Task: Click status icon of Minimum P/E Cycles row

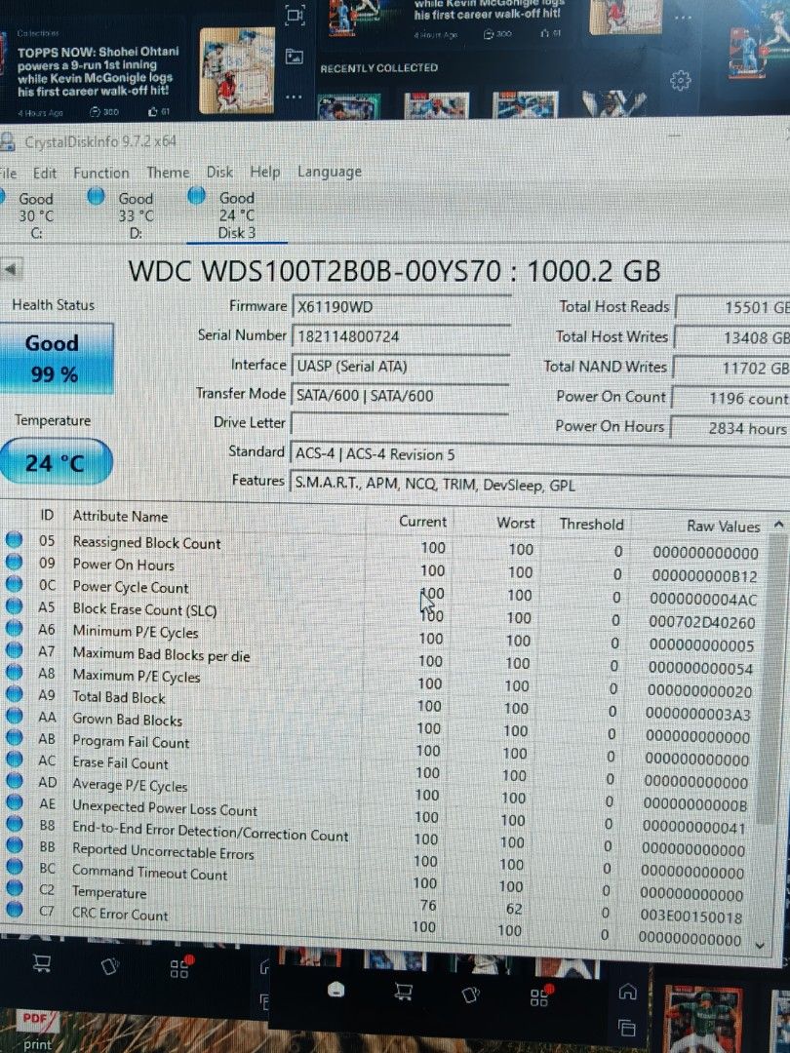Action: 14,629
